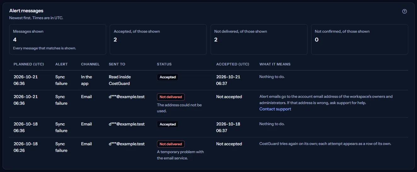Select the Accepted, of those shown card
This screenshot has width=417, height=172.
[158, 40]
